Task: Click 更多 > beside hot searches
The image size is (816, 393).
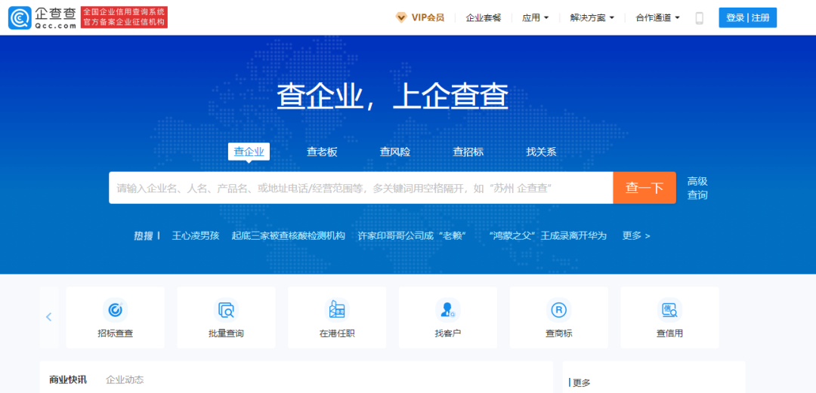Action: pos(636,235)
